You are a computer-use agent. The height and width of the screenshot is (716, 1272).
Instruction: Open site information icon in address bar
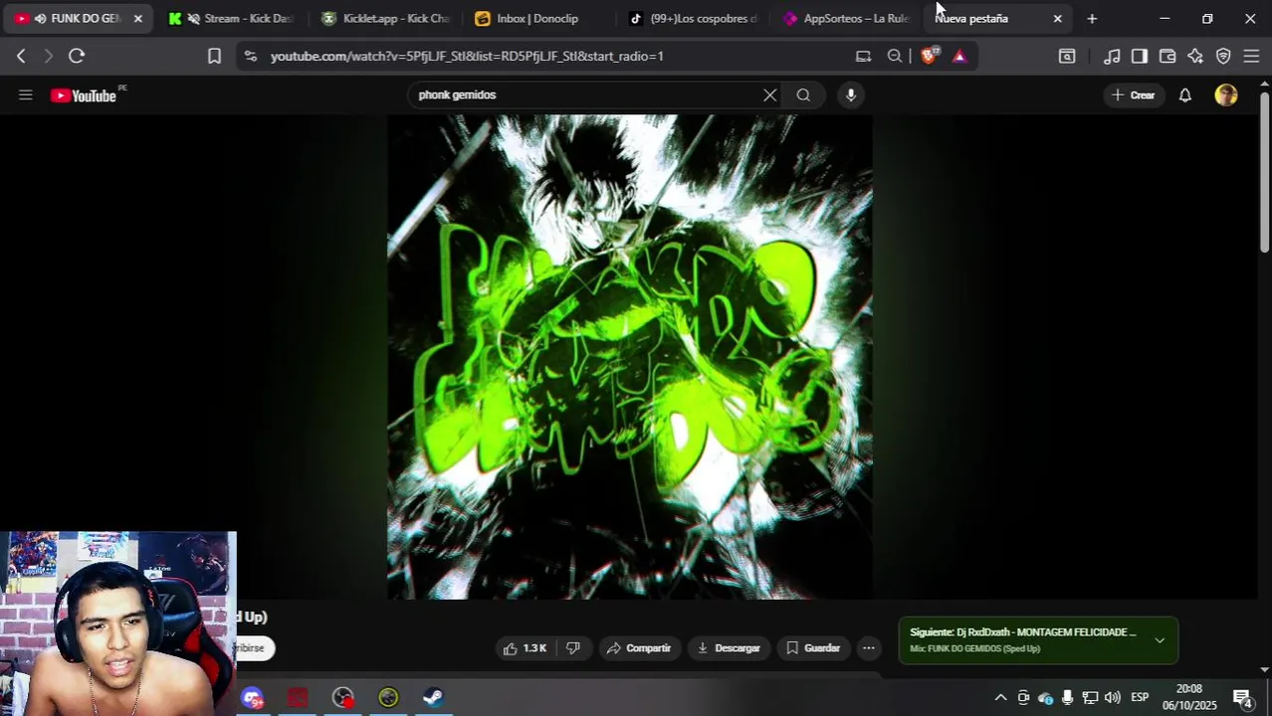click(250, 57)
